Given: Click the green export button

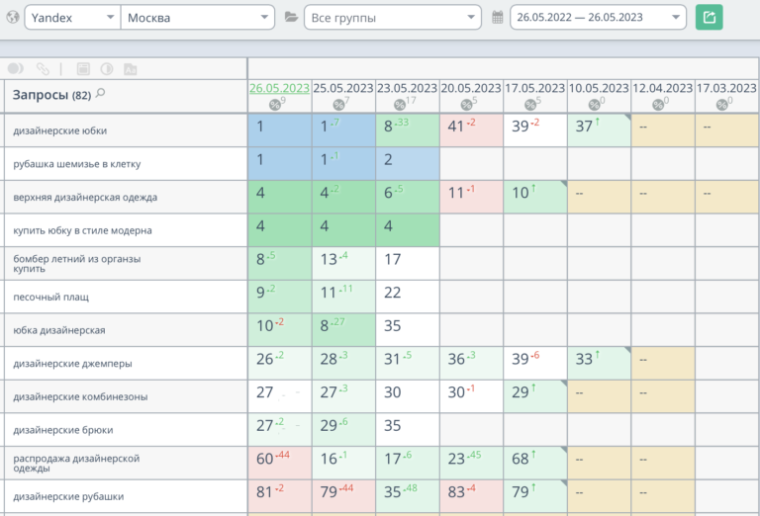Looking at the screenshot, I should [x=709, y=17].
